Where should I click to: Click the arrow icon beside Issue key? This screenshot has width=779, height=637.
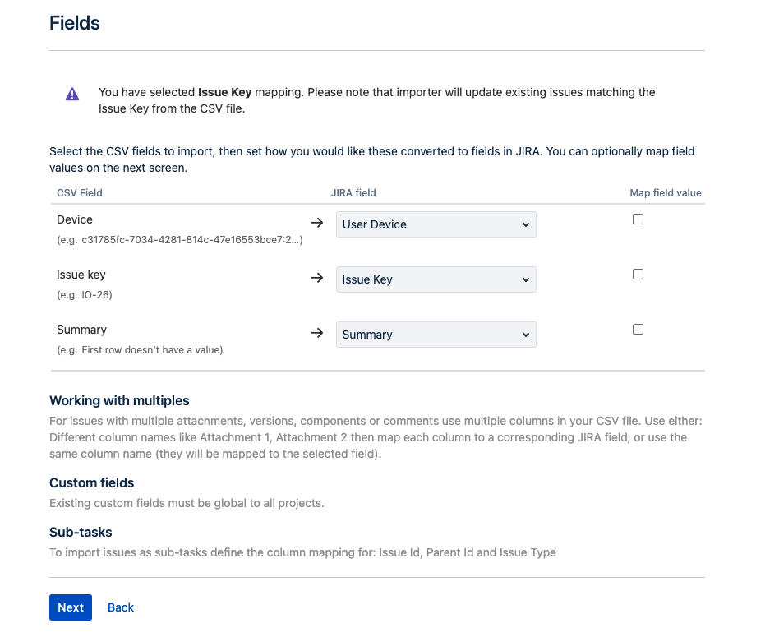point(317,278)
